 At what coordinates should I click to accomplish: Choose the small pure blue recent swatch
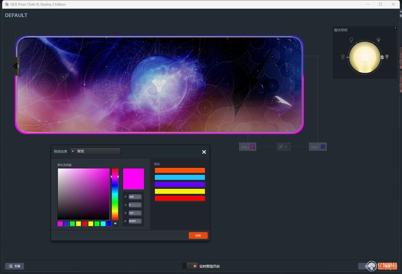point(109,224)
